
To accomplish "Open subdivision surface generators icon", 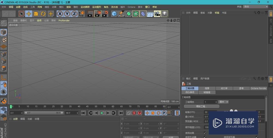I will click(x=129, y=14).
